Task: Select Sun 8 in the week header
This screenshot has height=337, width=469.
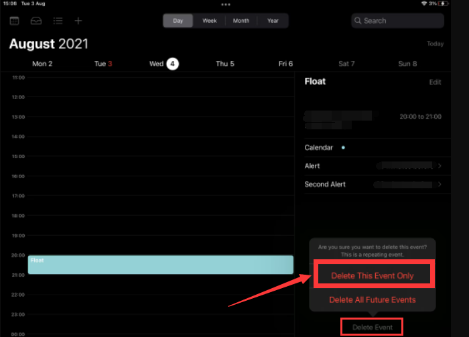Action: (407, 64)
